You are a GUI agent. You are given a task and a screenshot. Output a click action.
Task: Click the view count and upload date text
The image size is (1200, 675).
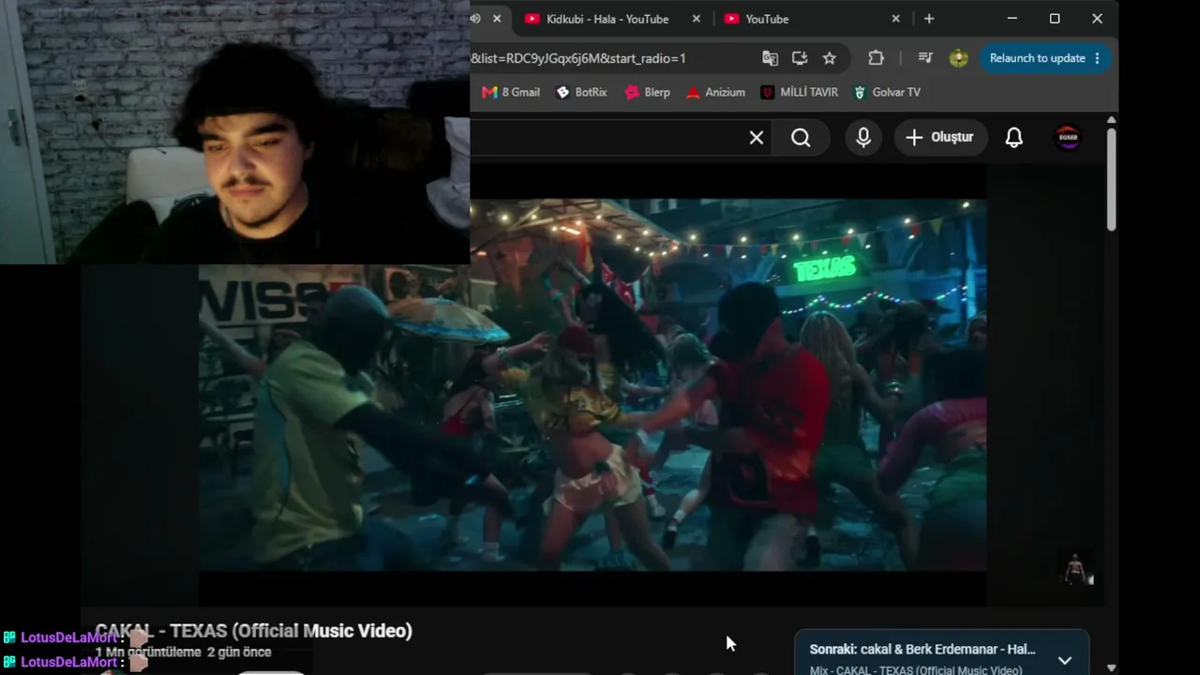[184, 652]
